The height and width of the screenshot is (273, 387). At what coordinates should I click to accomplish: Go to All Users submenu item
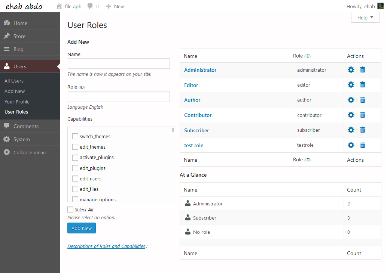(x=14, y=81)
